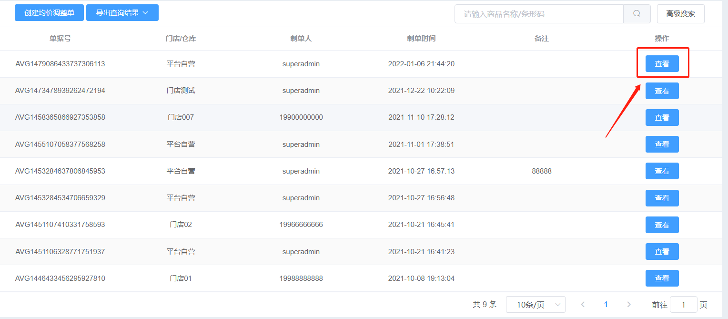Select page number 1 in pagination
This screenshot has height=319, width=728.
pyautogui.click(x=606, y=304)
